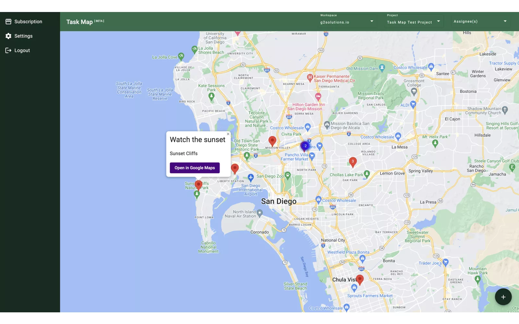Close the Watch the sunset popup

228,134
